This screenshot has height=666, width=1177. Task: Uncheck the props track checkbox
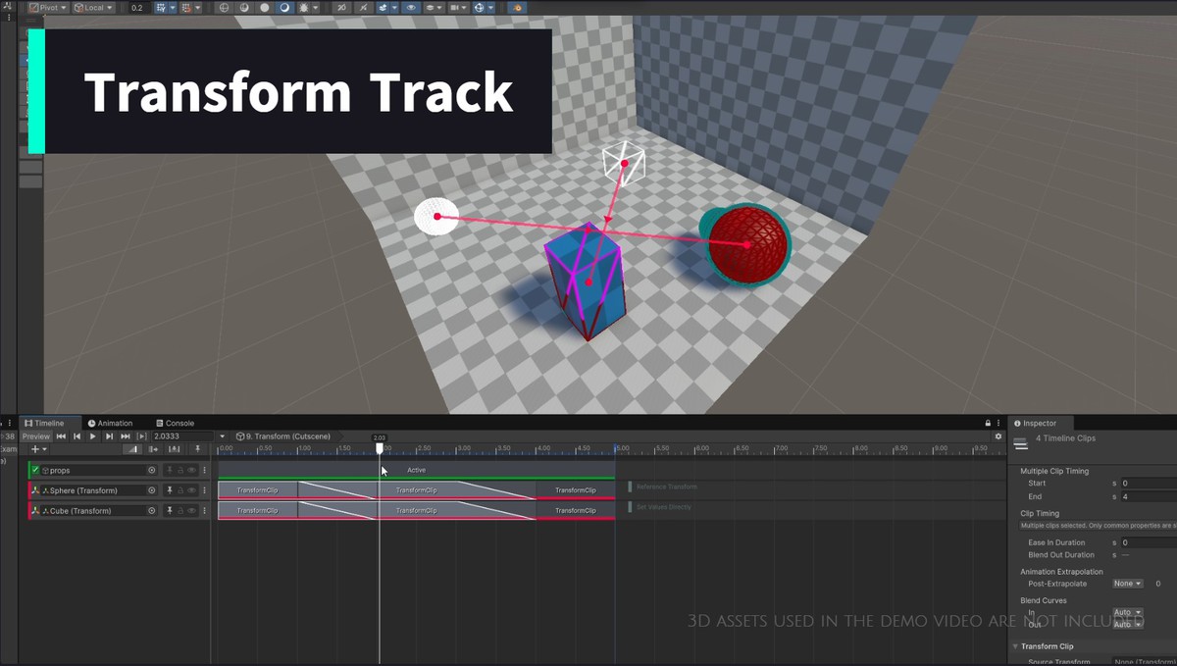click(x=35, y=470)
